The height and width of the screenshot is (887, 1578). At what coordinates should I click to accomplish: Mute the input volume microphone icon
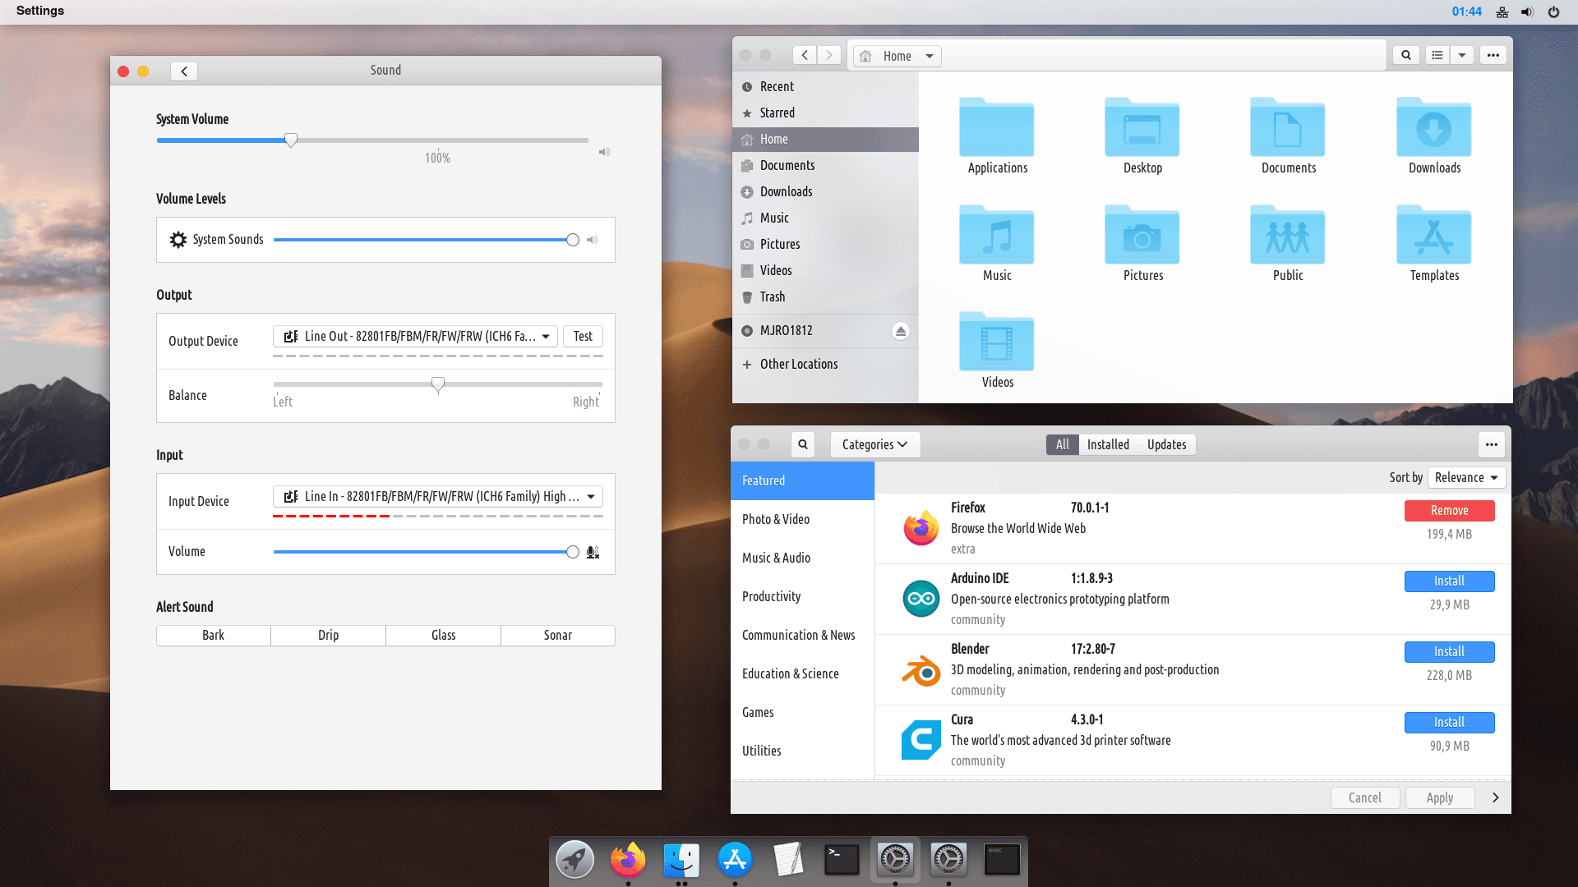tap(593, 552)
